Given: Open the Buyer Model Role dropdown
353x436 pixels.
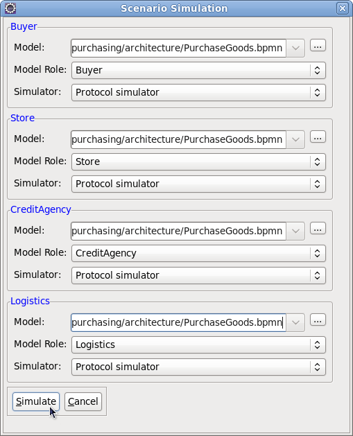Looking at the screenshot, I should click(198, 70).
